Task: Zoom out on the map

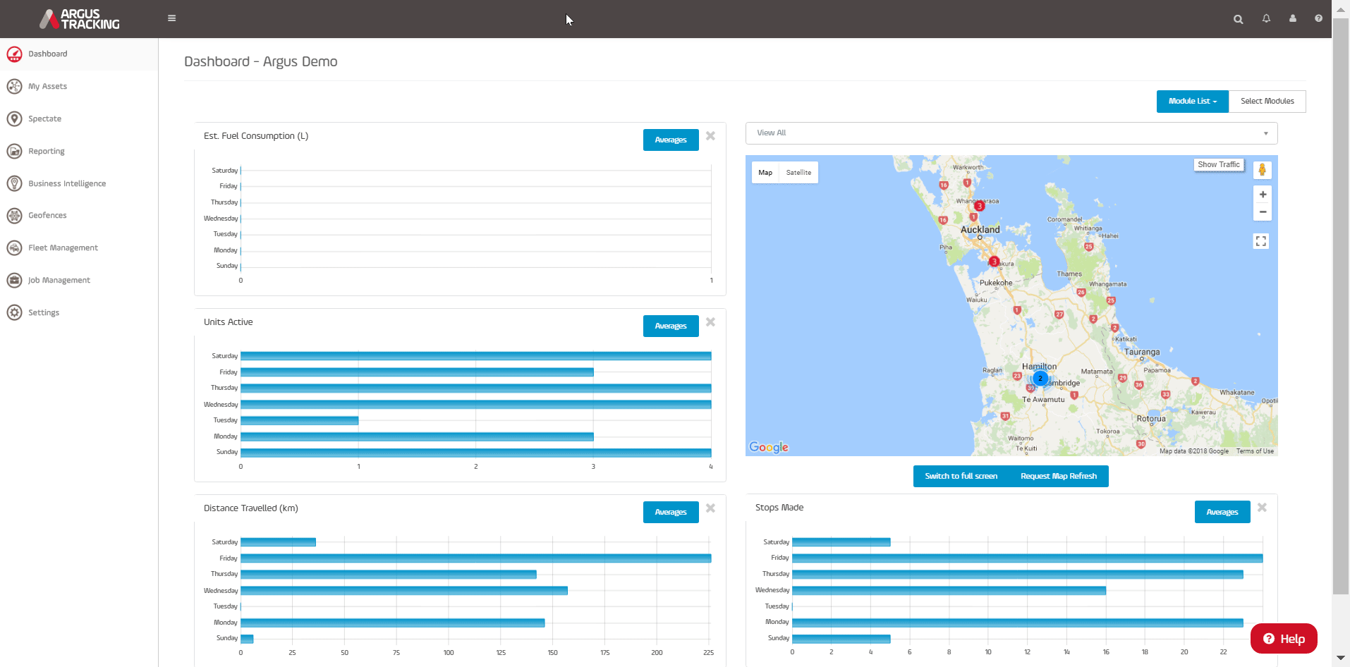Action: [x=1263, y=212]
